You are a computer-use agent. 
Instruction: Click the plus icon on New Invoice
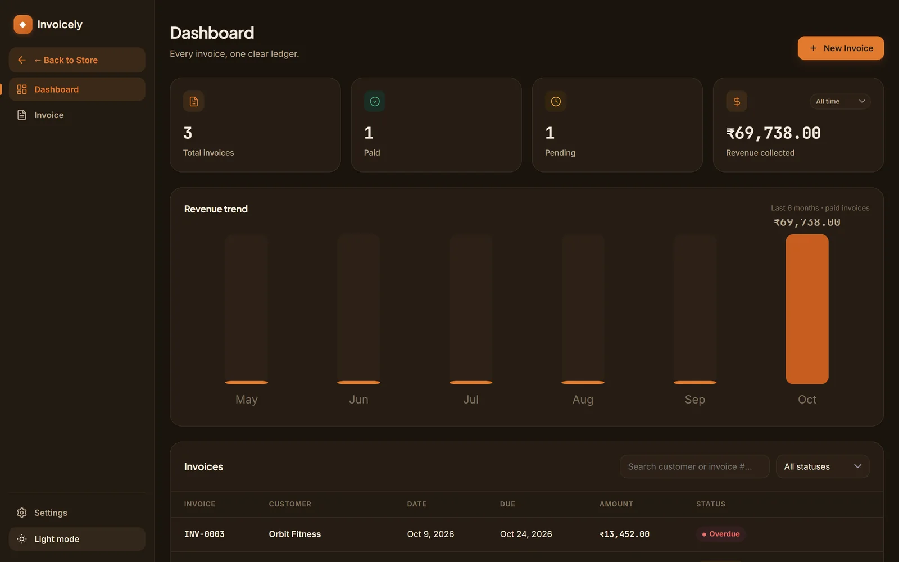(813, 48)
